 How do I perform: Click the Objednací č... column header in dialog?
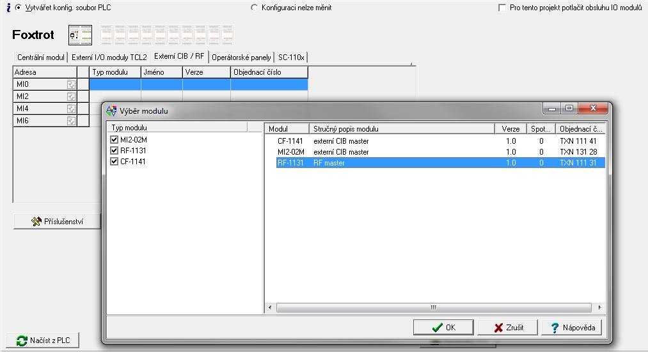coord(580,129)
